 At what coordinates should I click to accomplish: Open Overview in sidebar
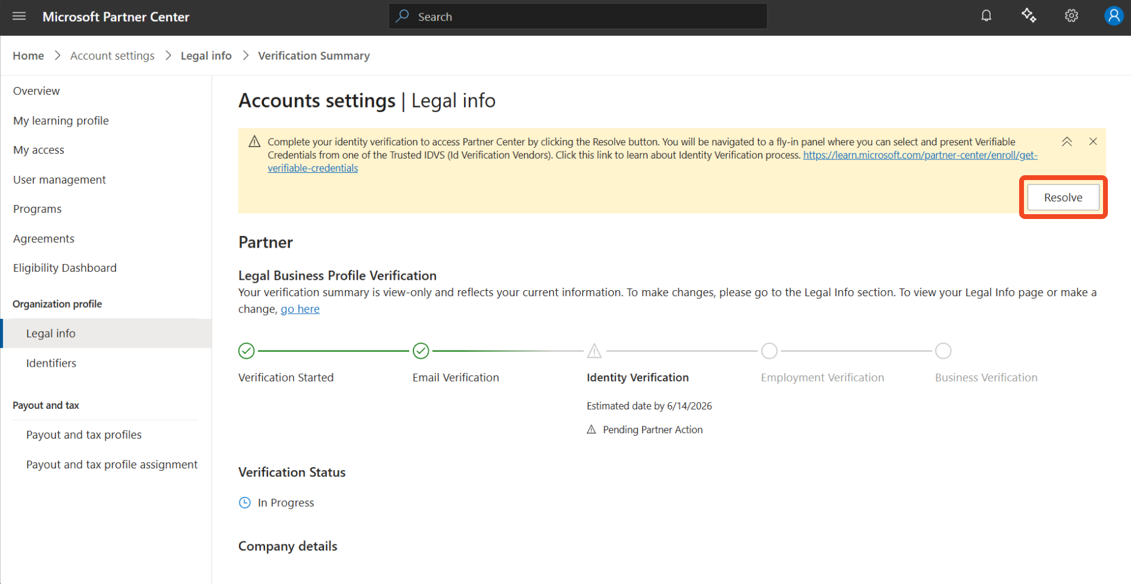point(36,91)
